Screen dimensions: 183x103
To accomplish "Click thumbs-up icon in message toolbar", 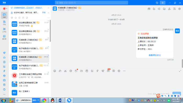I will point(60,71).
